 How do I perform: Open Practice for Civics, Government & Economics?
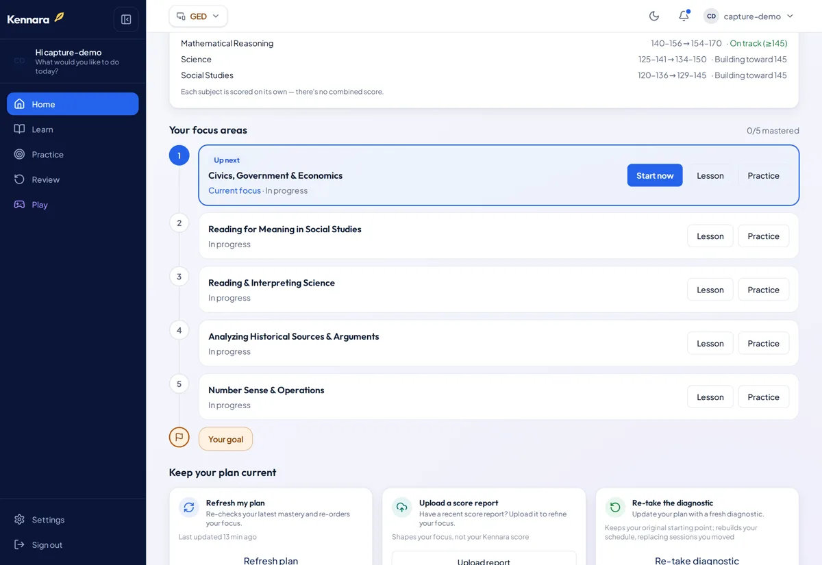click(764, 175)
